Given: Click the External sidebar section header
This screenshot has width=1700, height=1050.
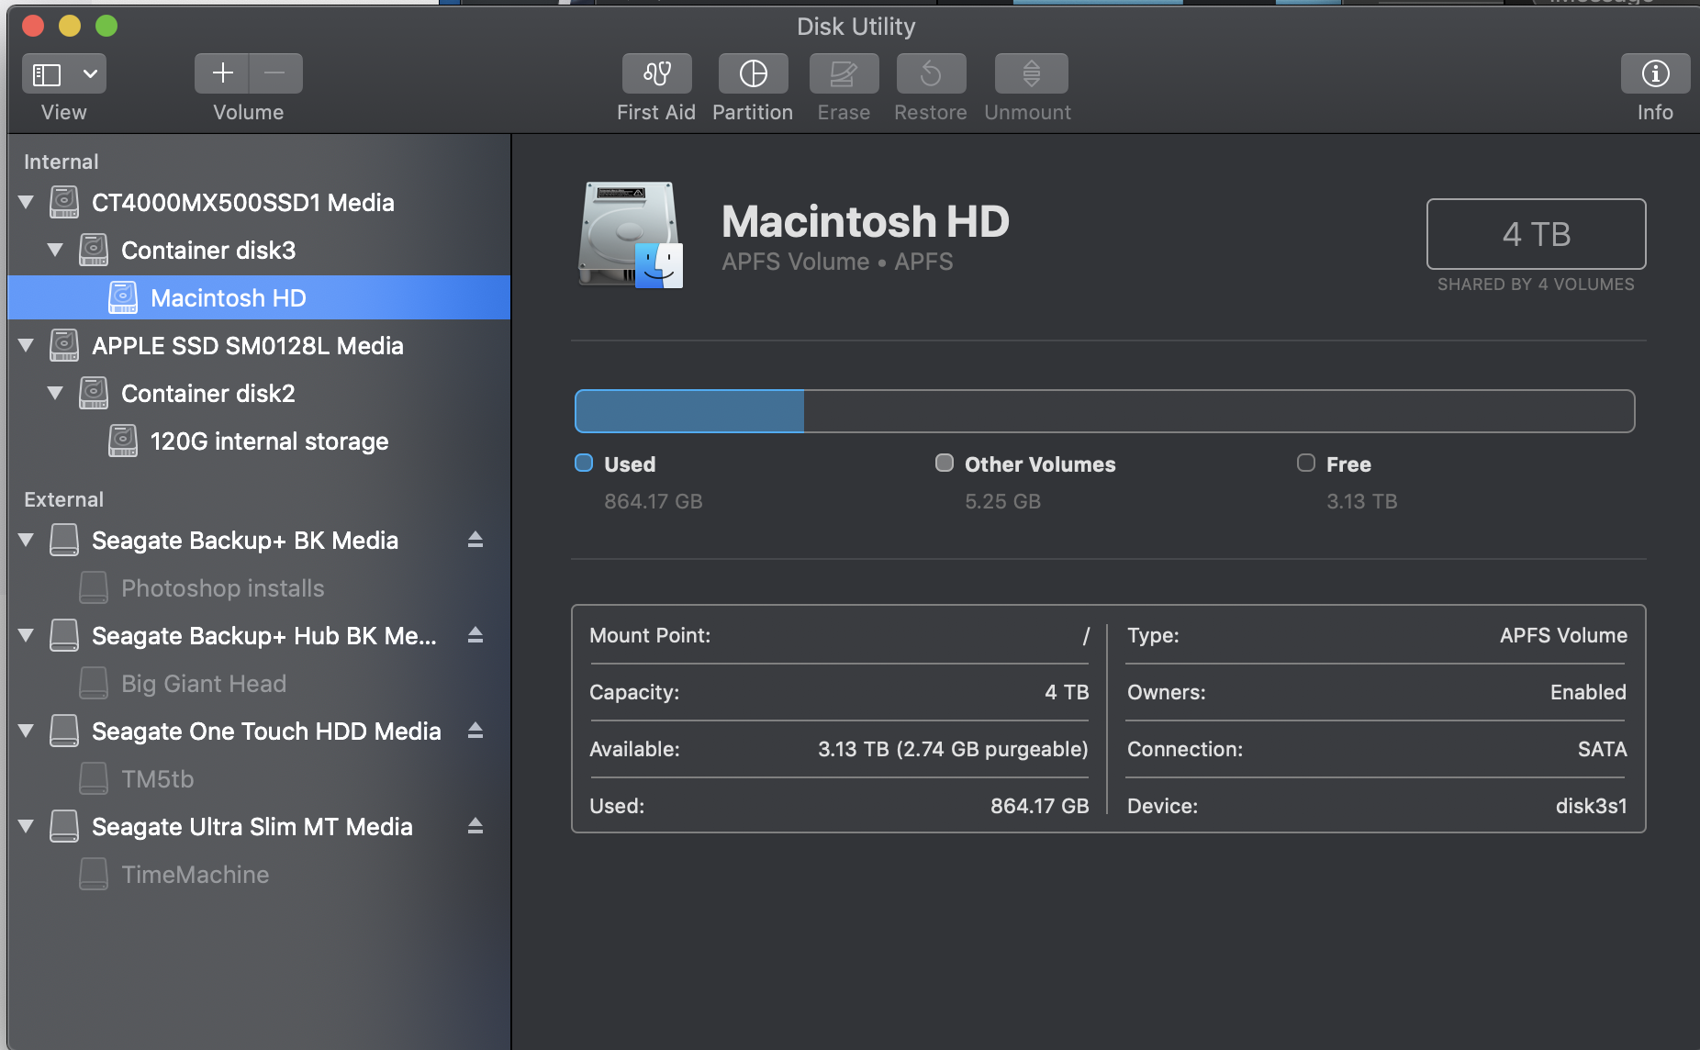Looking at the screenshot, I should coord(63,499).
